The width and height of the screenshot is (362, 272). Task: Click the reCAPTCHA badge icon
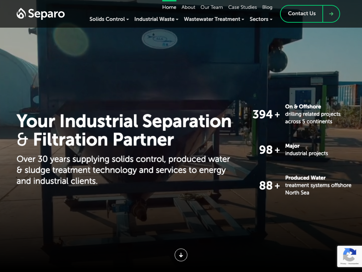pos(349,254)
